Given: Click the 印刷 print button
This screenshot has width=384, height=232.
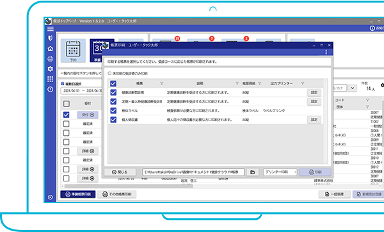Looking at the screenshot, I should [315, 172].
